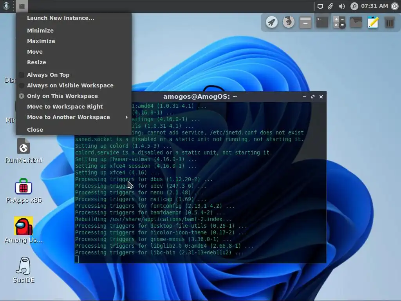Select Resize in the context menu
The width and height of the screenshot is (401, 301).
point(74,62)
